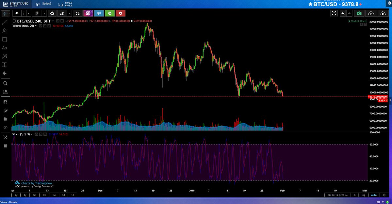The height and width of the screenshot is (204, 392).
Task: Open the 4h time interval selector
Action: click(17, 13)
